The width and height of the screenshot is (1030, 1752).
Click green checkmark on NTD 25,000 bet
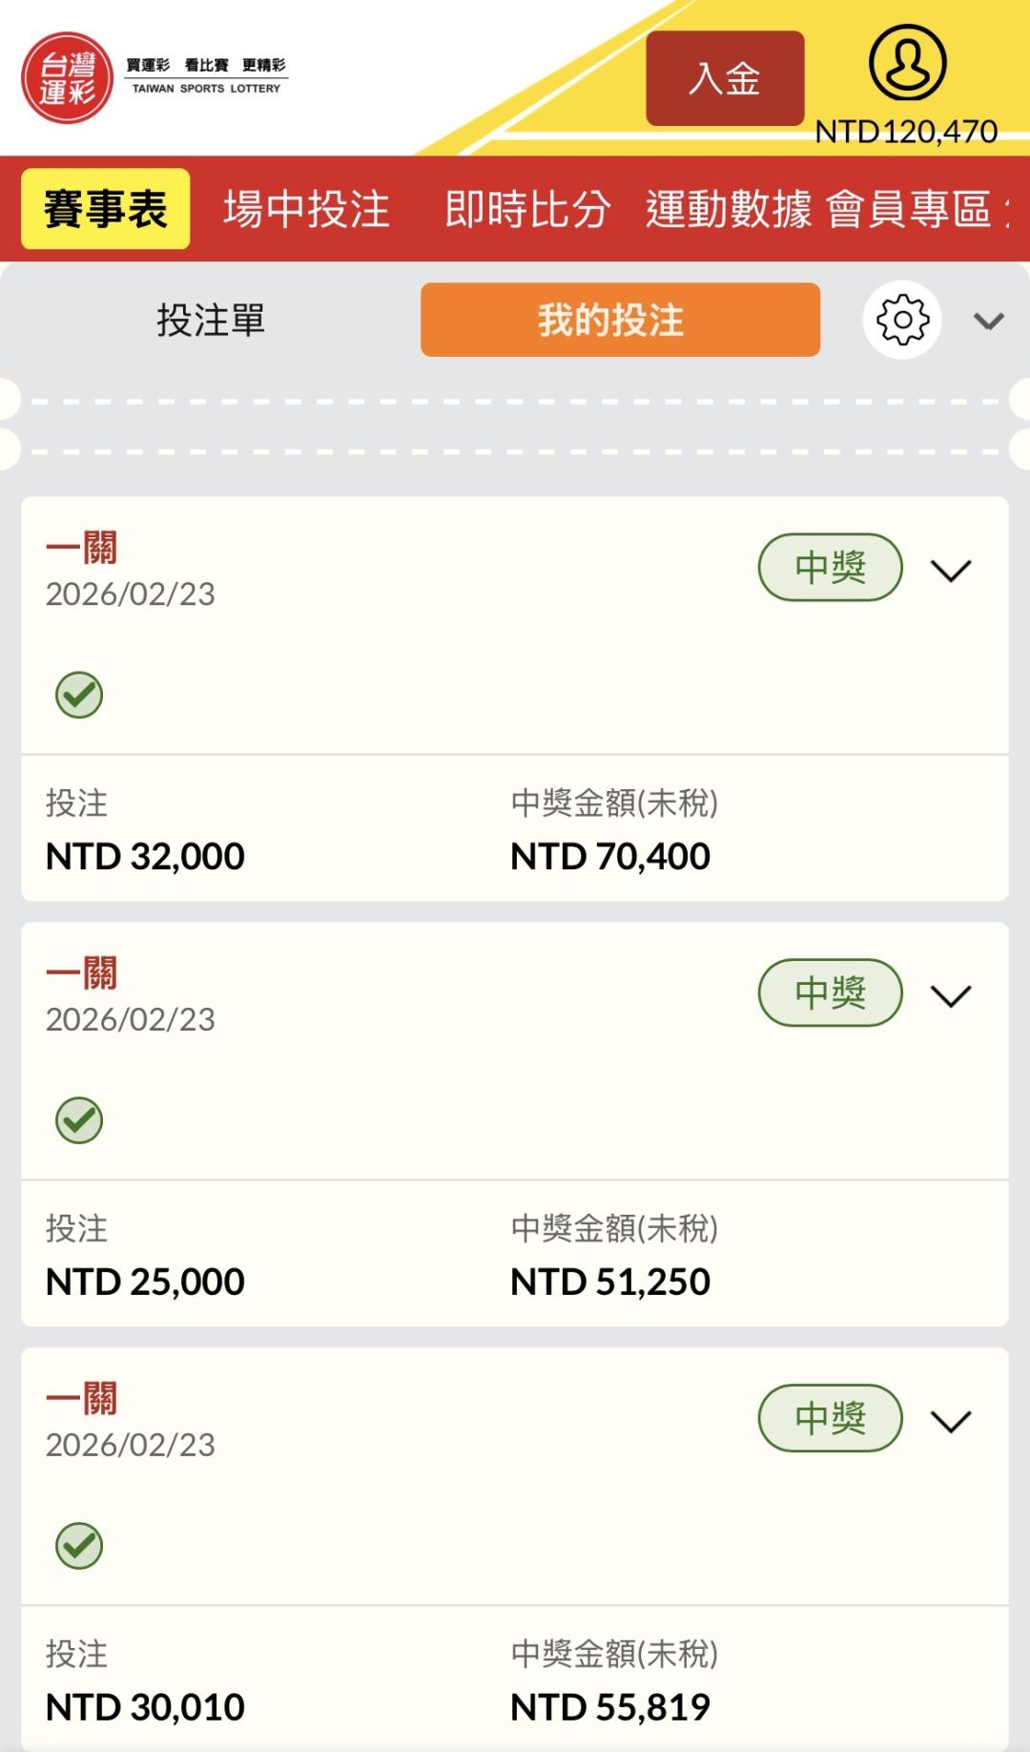79,1120
